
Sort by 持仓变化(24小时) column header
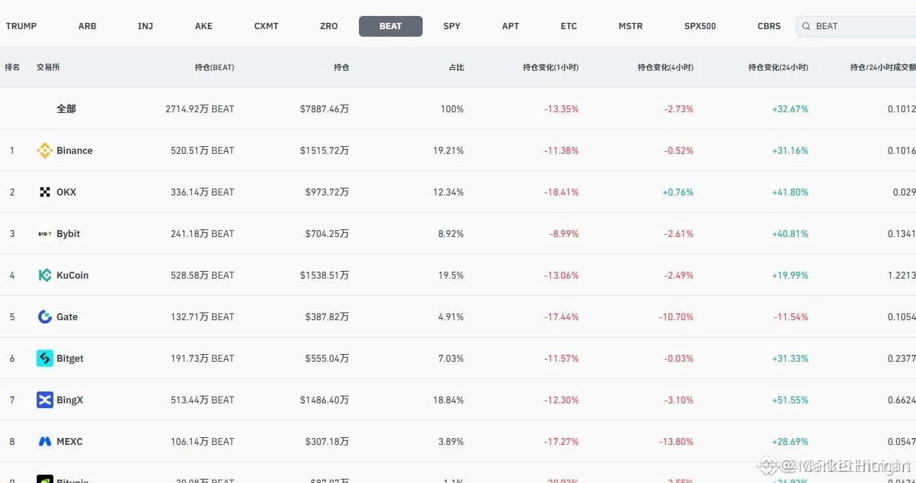tap(778, 67)
